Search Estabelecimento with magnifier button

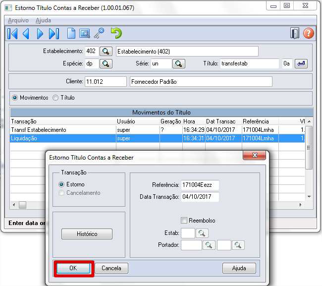pos(106,51)
